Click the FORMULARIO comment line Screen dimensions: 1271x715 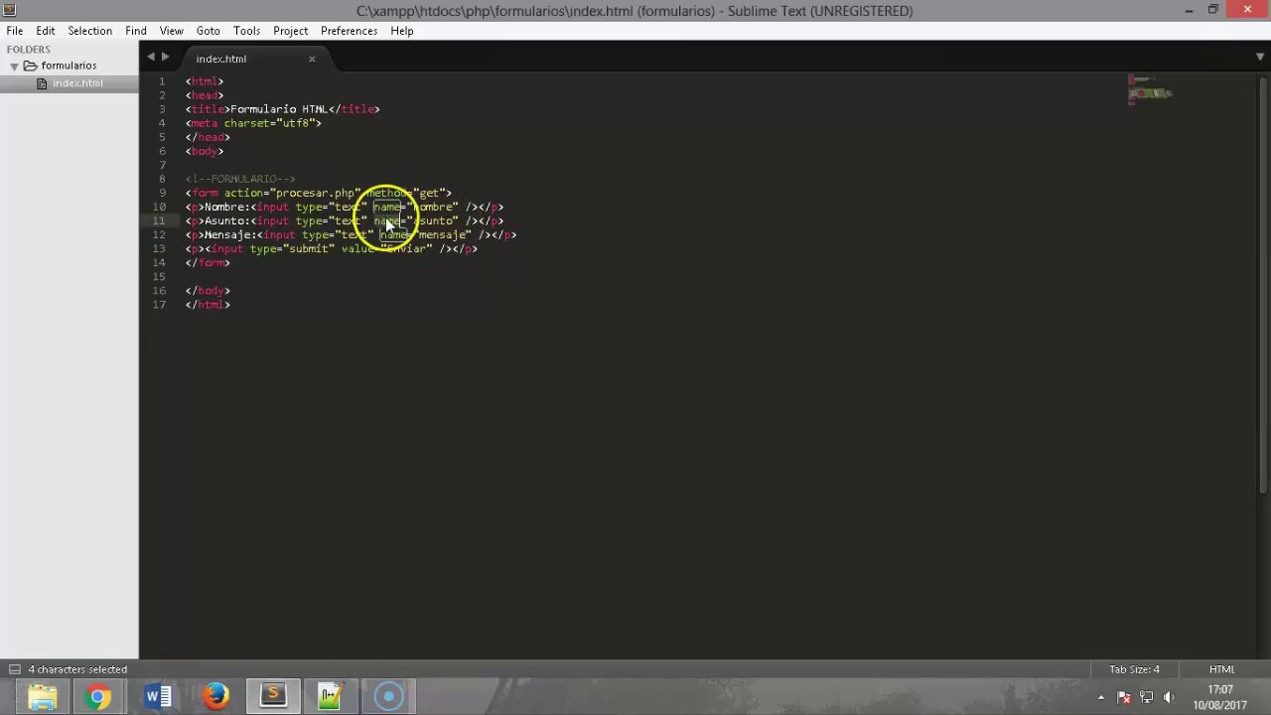(x=240, y=179)
